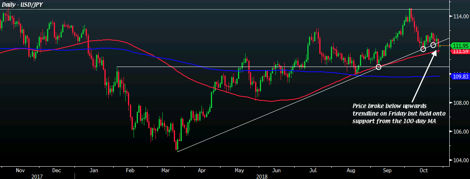
Task: Click the circle marker the arrow points to
Action: pyautogui.click(x=433, y=45)
